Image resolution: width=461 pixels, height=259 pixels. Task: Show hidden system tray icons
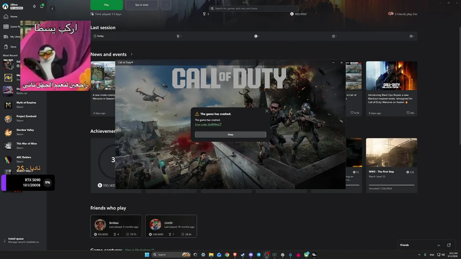(x=419, y=255)
